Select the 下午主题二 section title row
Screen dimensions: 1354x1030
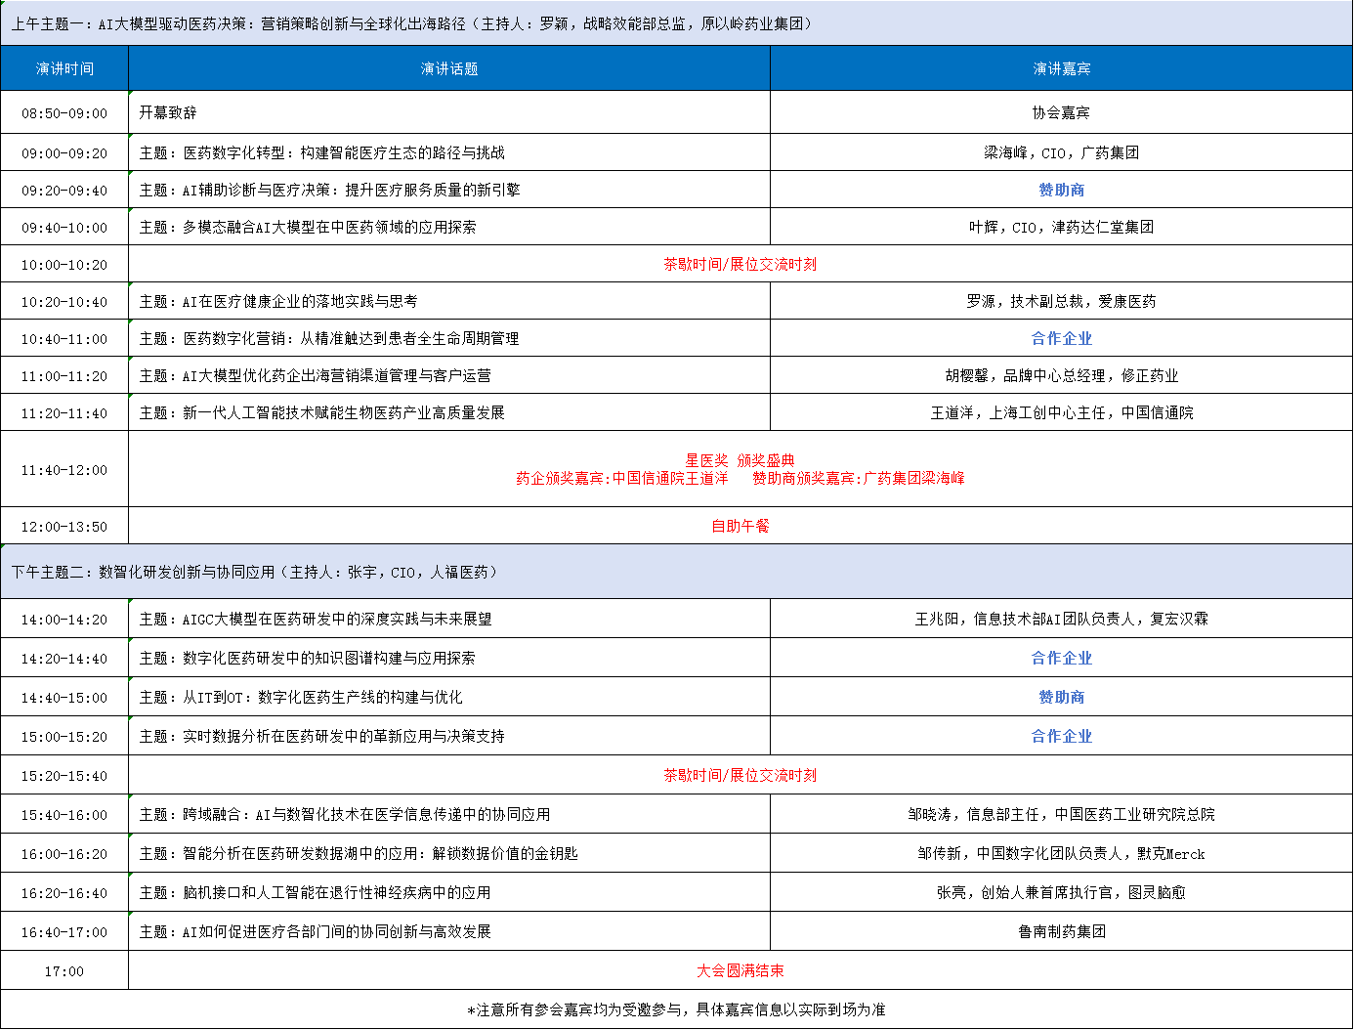click(676, 572)
